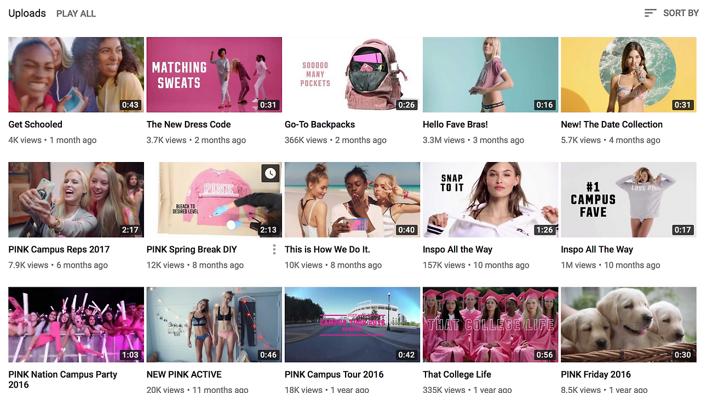Click the PINK Campus Reps 2017 title
This screenshot has height=393, width=701.
[59, 250]
